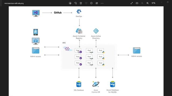Viewport: 172px width, 96px height.
Task: Click the DevOps gear icon
Action: (x=79, y=11)
